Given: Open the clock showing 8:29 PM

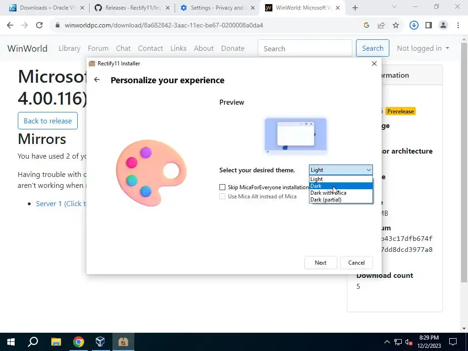Looking at the screenshot, I should pos(429,342).
